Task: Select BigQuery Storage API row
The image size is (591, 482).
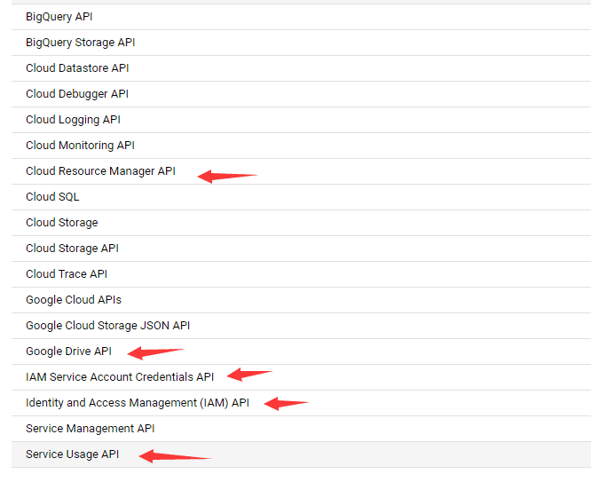Action: tap(80, 43)
